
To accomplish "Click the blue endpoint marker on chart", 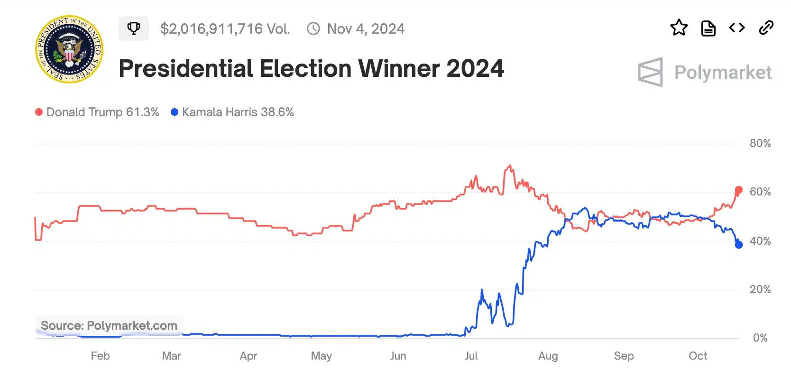I will (x=738, y=245).
